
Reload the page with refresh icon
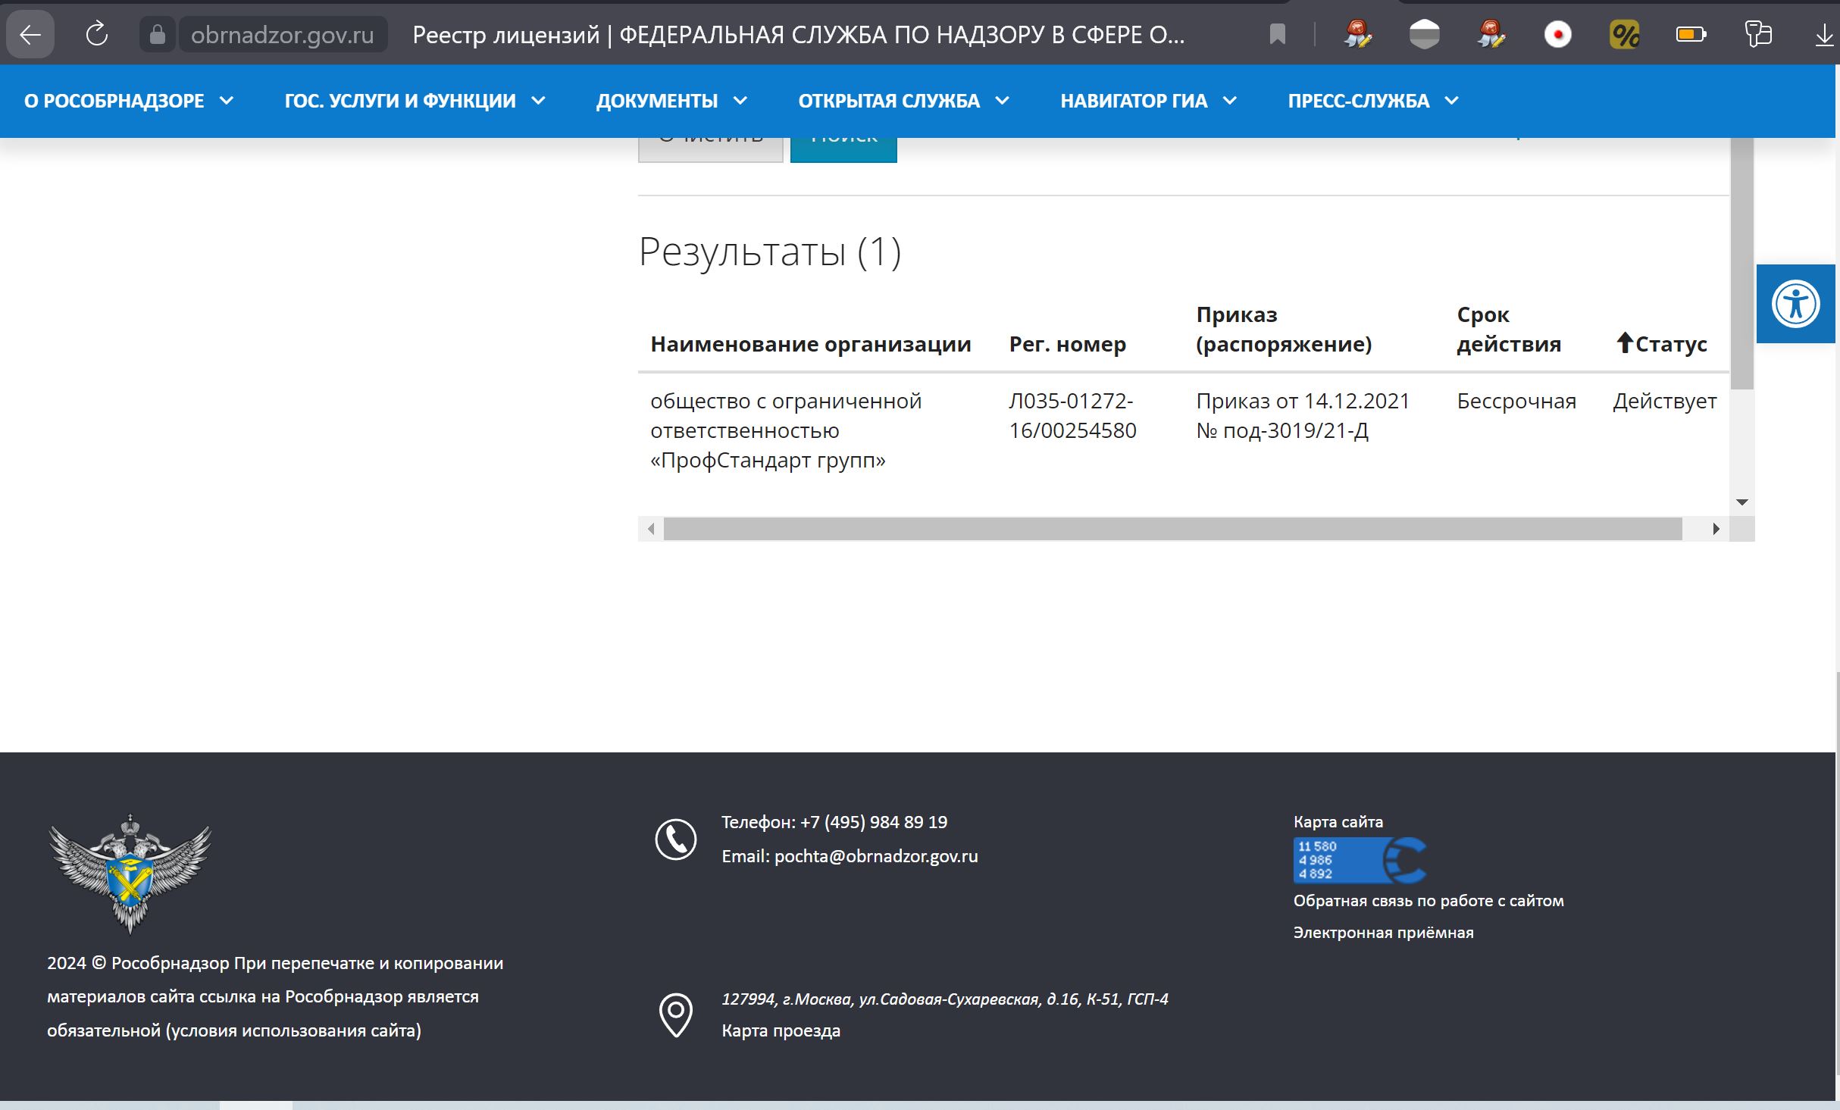97,35
